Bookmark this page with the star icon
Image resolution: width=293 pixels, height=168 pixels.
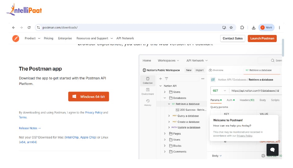click(231, 28)
